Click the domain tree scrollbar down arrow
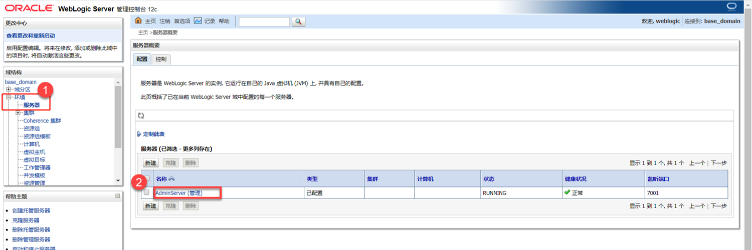The image size is (752, 250). point(118,180)
